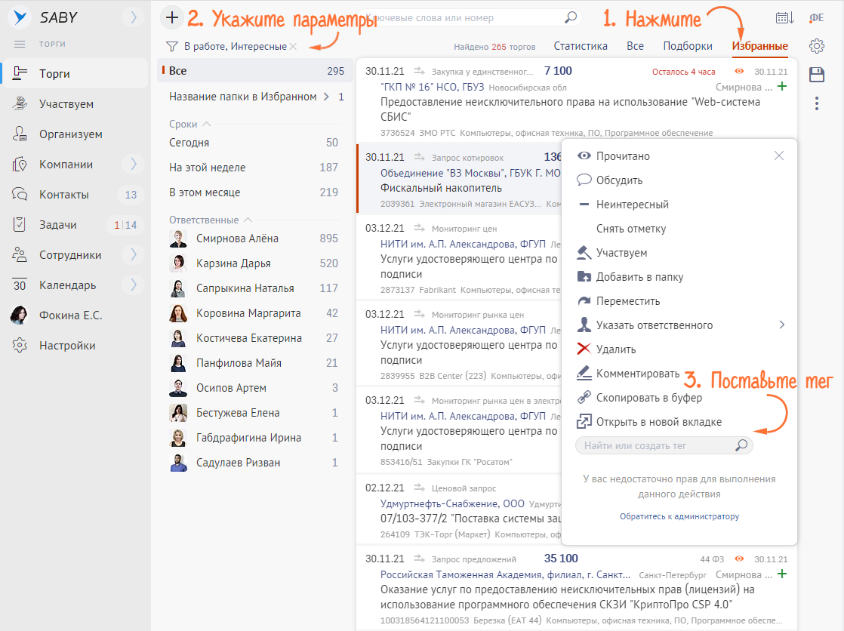Open the settings gear icon at top right

pos(816,46)
